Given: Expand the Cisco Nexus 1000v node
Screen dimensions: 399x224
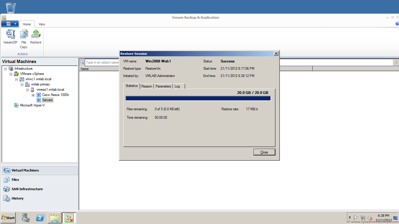Looking at the screenshot, I should 33,95.
